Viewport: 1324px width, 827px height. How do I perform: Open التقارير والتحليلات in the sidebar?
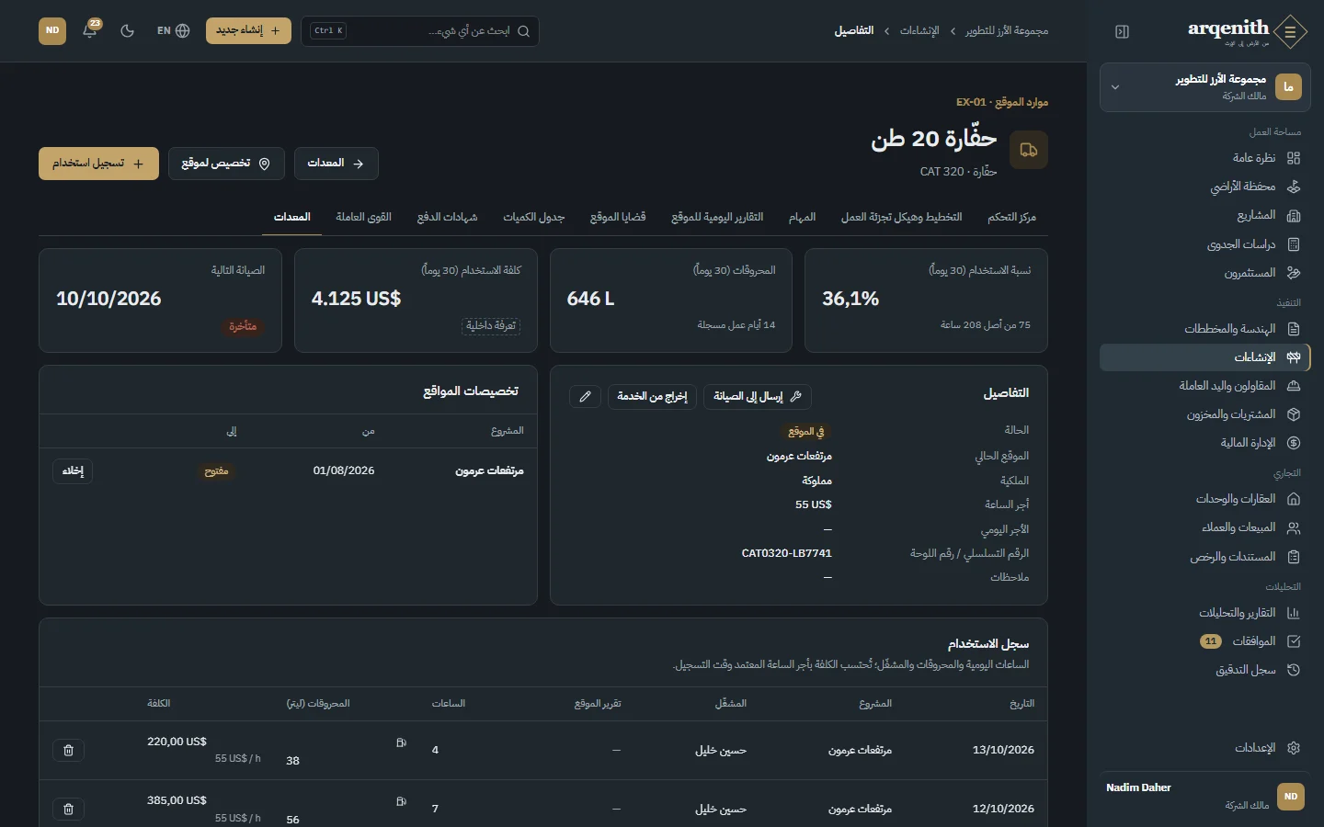click(1204, 613)
